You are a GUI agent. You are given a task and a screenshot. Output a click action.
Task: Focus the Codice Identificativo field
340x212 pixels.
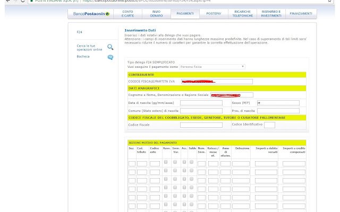pos(269,125)
